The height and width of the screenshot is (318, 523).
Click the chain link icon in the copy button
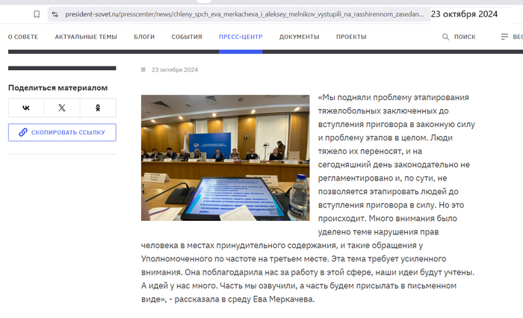coord(22,132)
